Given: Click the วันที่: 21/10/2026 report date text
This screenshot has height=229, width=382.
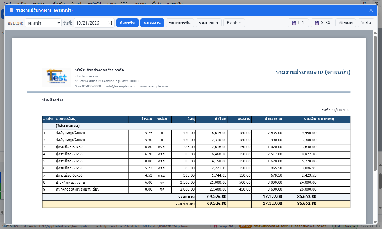Looking at the screenshot, I should click(x=336, y=110).
